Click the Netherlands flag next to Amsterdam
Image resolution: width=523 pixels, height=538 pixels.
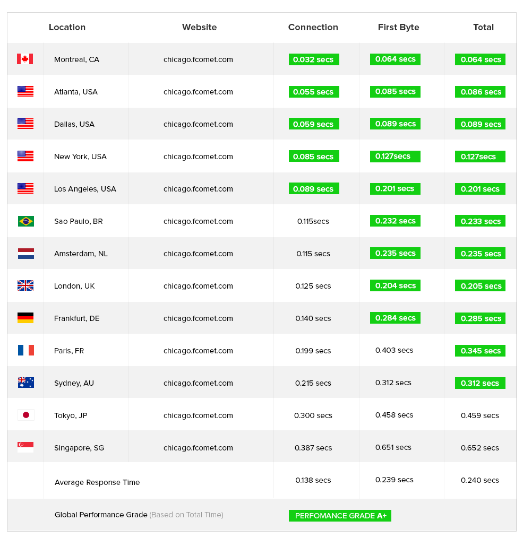[x=26, y=254]
